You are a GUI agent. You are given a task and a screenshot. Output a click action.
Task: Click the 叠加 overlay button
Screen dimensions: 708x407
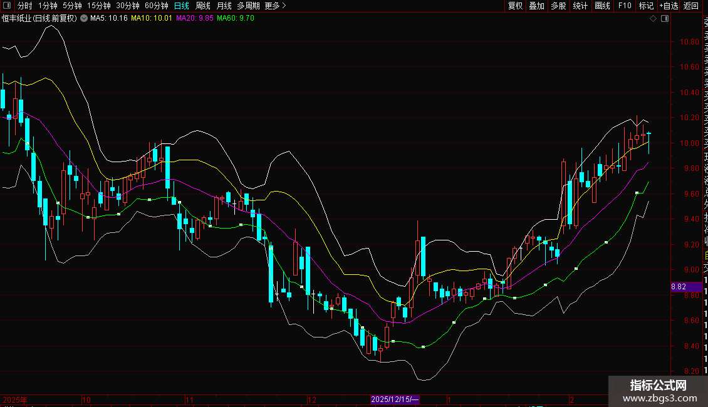pos(536,6)
